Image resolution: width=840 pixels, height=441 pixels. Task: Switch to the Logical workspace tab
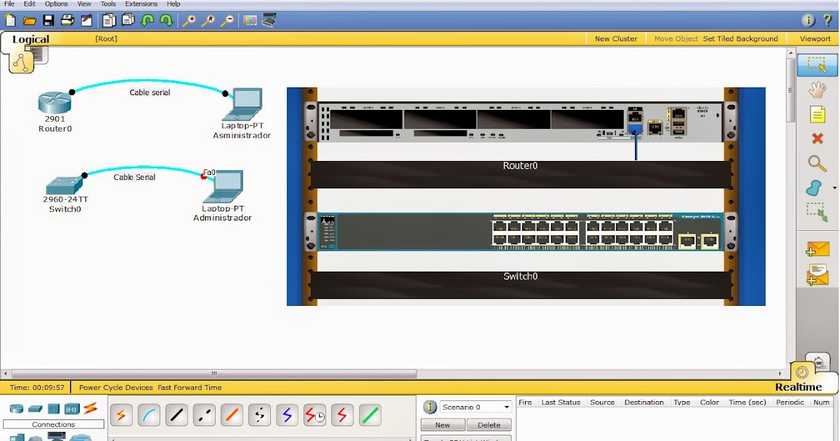click(x=31, y=39)
